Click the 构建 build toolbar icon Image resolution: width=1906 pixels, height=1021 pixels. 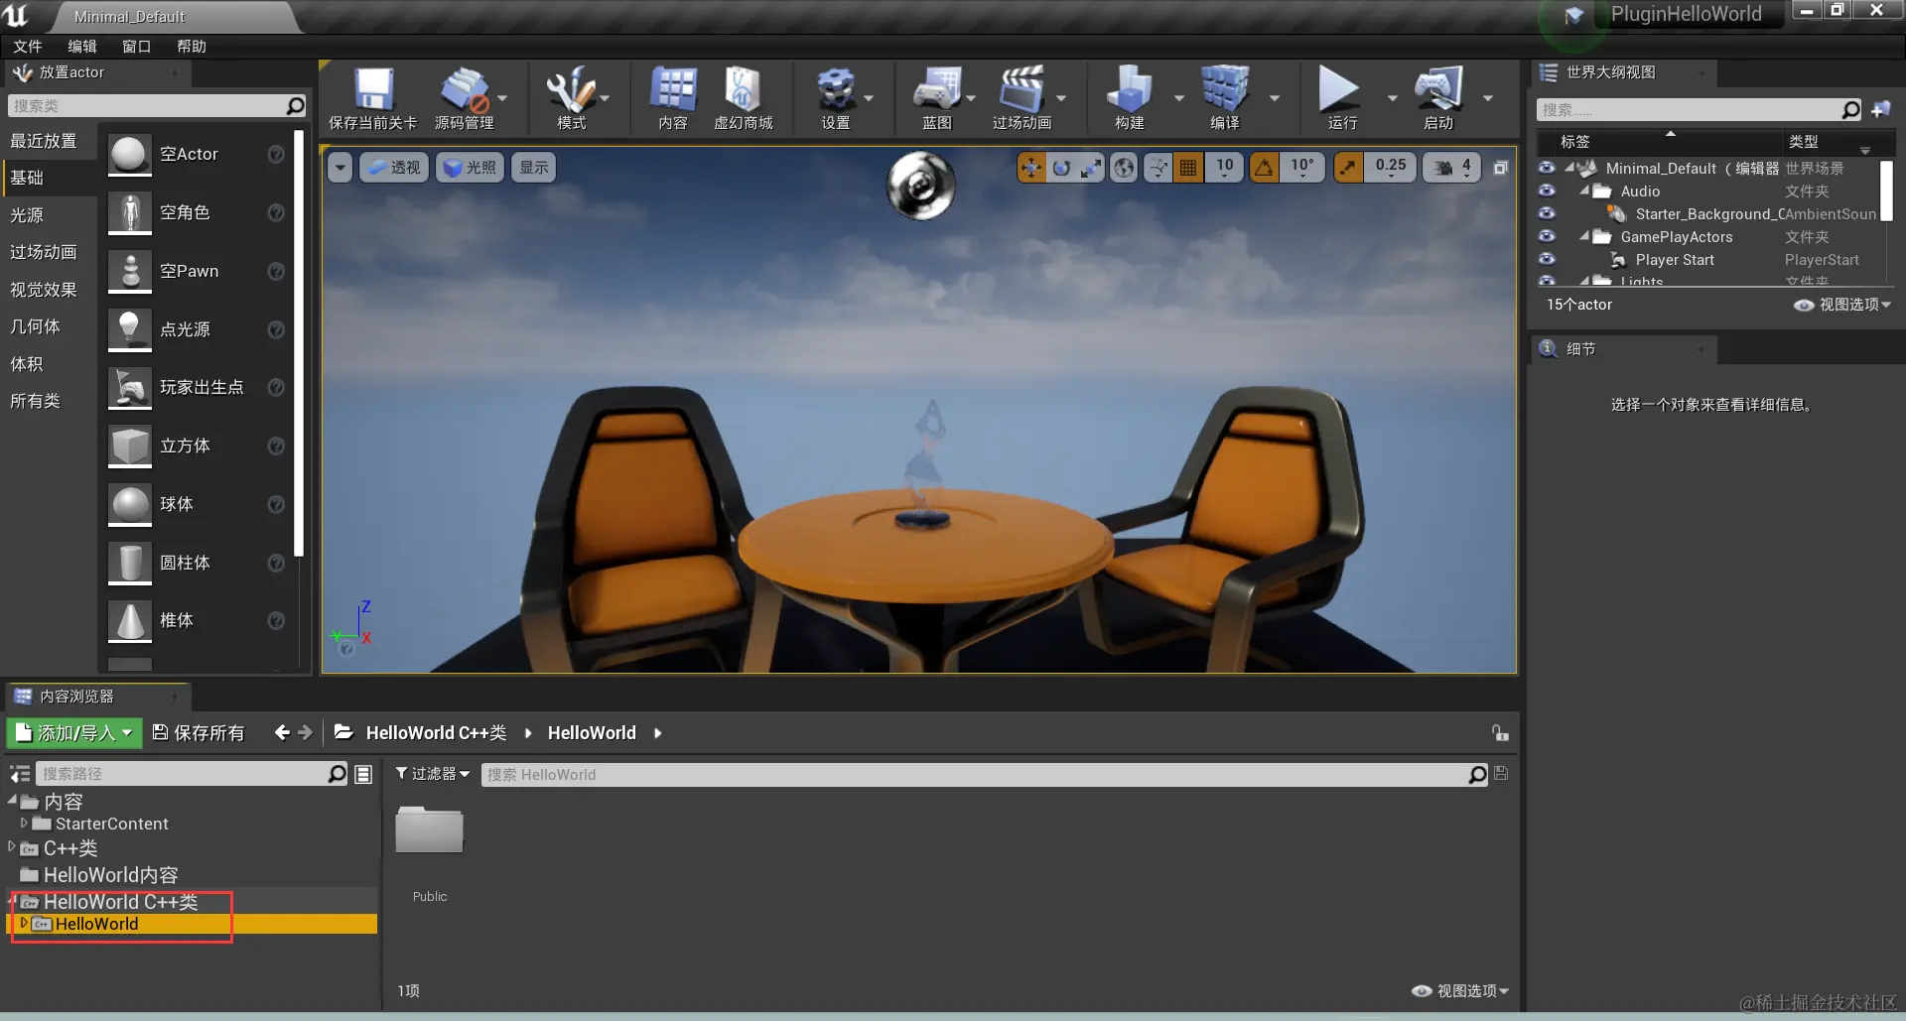(x=1130, y=98)
